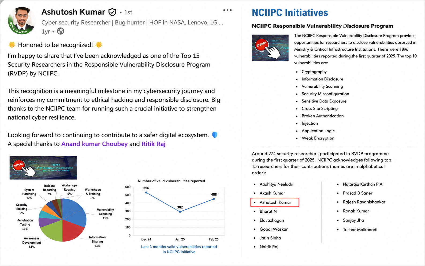
Task: Click the 'Injection' bullet item
Action: 310,123
